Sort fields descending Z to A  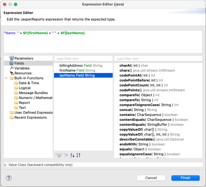tap(78, 155)
